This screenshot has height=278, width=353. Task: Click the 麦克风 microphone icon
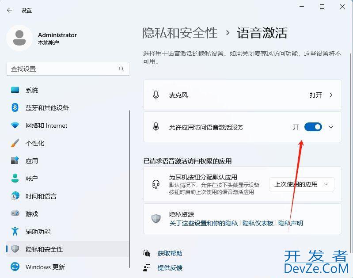[x=156, y=95]
